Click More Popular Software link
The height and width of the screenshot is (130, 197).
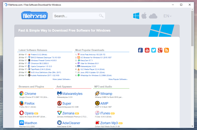[x=118, y=79]
